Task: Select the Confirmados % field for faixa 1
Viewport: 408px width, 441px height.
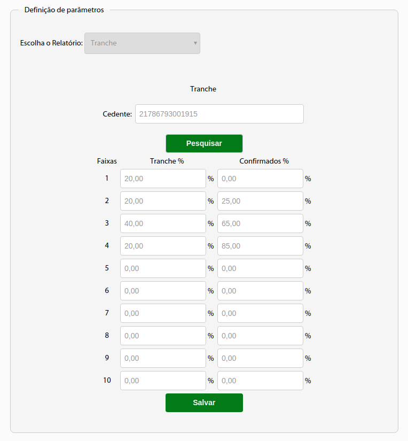Action: point(260,179)
